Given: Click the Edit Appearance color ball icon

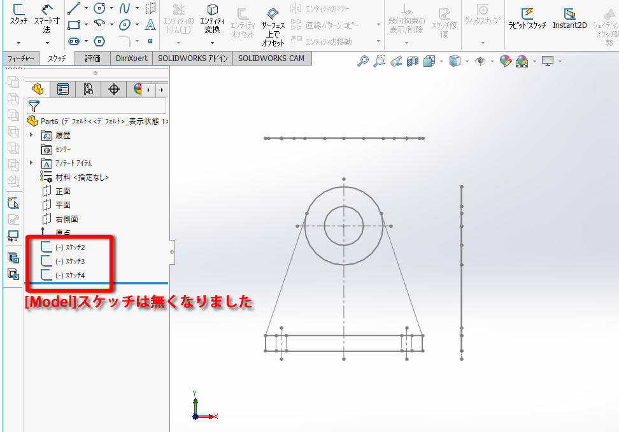Looking at the screenshot, I should tap(506, 61).
